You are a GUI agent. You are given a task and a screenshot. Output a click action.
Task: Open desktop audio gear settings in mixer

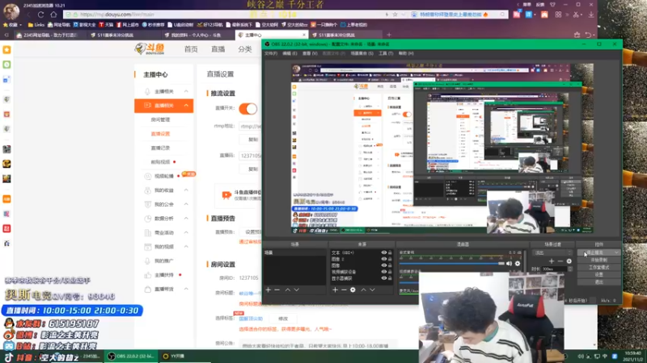pyautogui.click(x=518, y=264)
